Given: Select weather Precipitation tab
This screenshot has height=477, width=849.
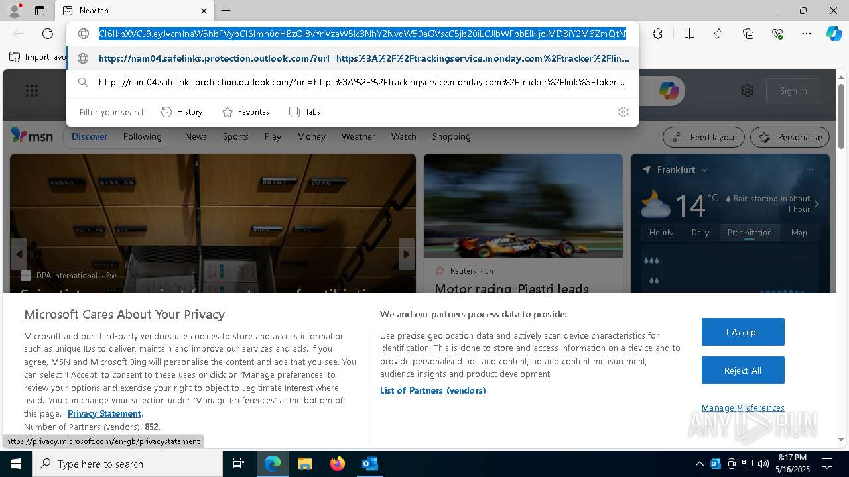Looking at the screenshot, I should [750, 233].
